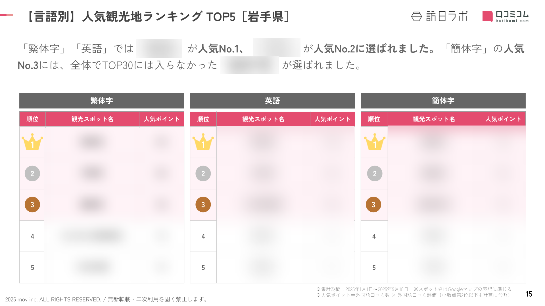Click rank 4 cell in 繁体字 table
The height and width of the screenshot is (306, 545).
pos(32,236)
